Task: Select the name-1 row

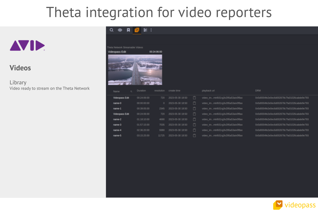Action: coord(212,108)
